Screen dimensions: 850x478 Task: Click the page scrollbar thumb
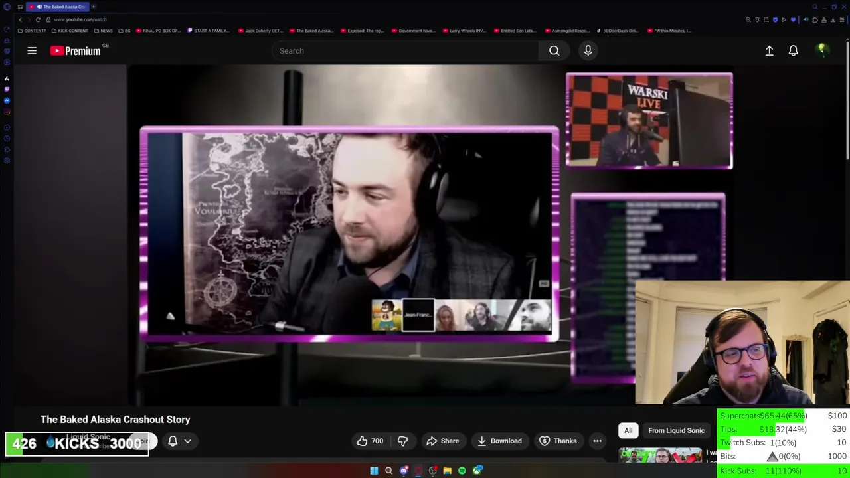847,100
